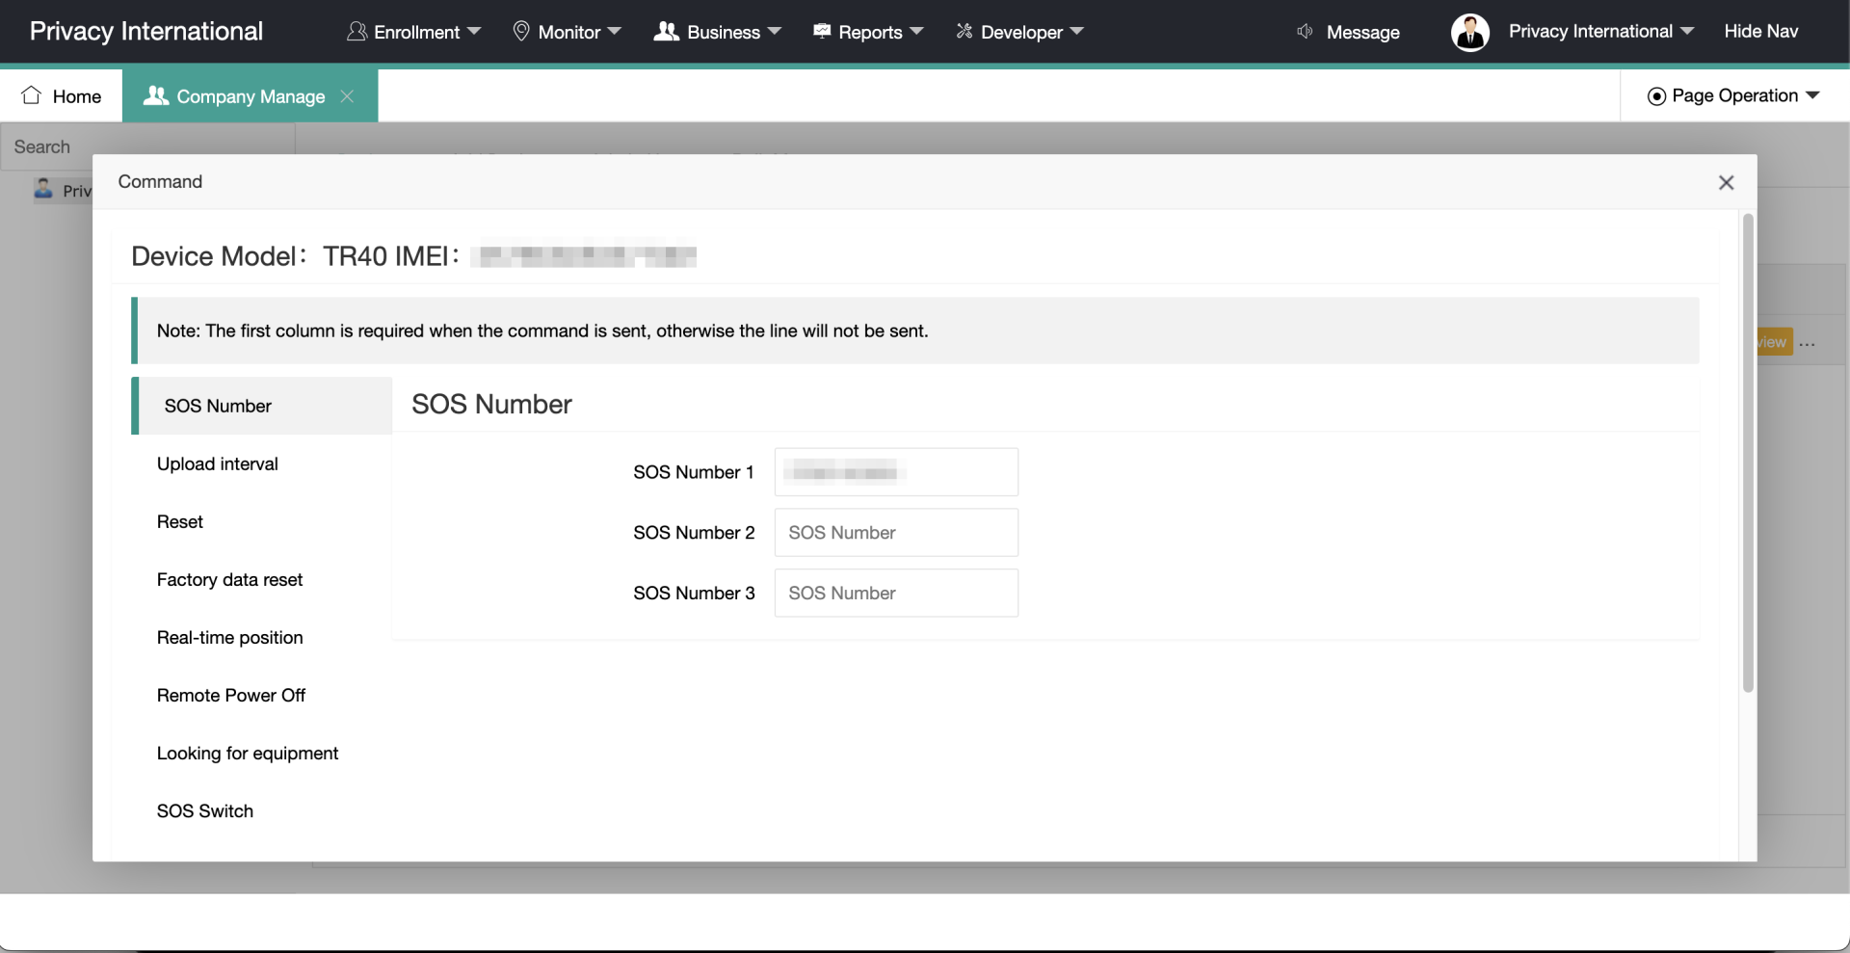Click the Monitor location pin icon
The image size is (1850, 953).
point(521,32)
